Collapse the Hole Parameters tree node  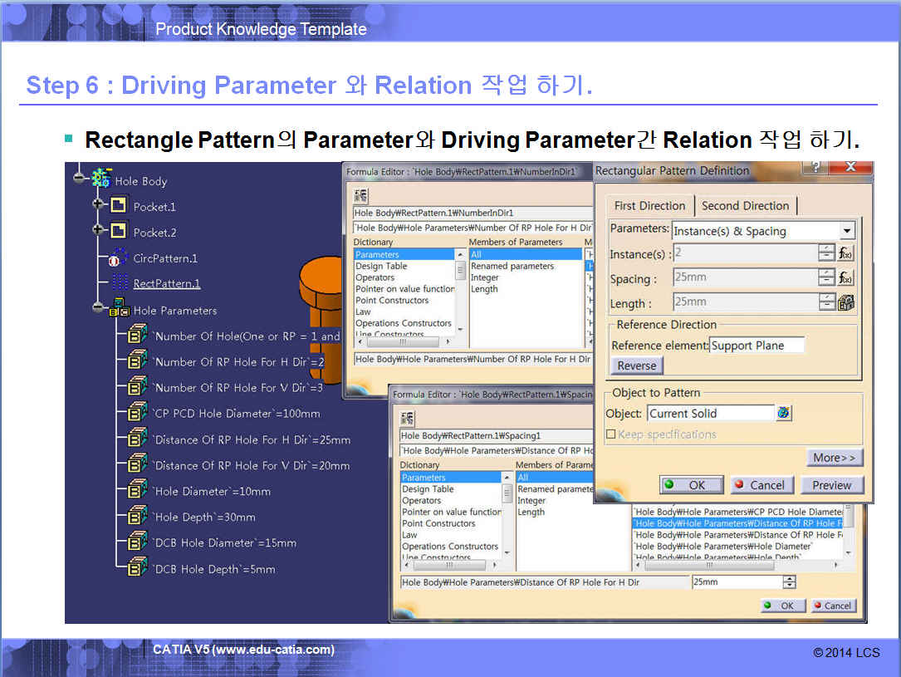(98, 307)
